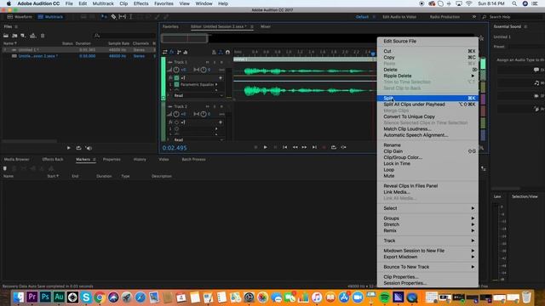Mute Track 1
Viewport: 545px width, 306px height.
pyautogui.click(x=208, y=62)
